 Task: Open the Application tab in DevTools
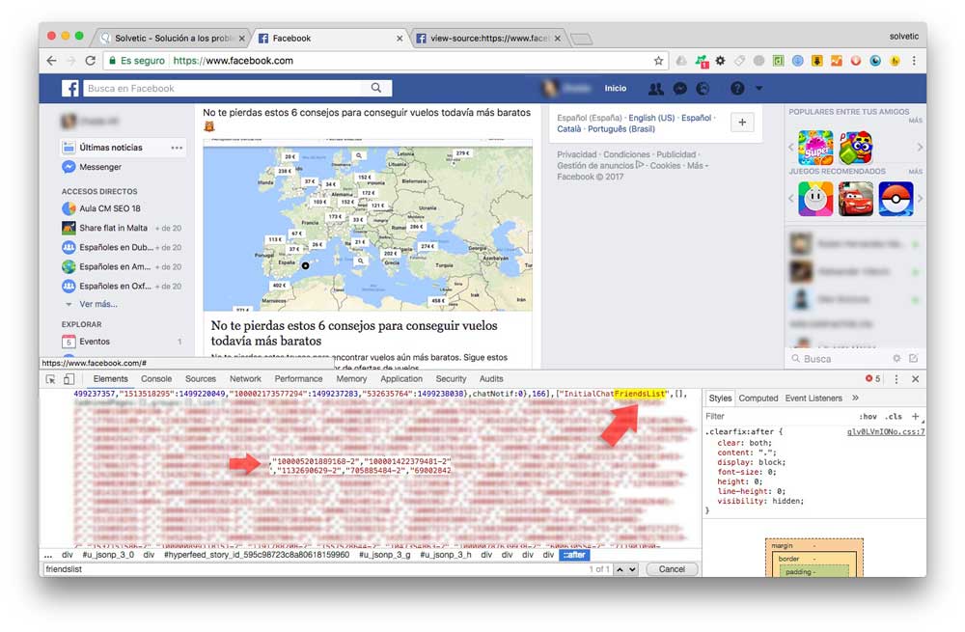tap(401, 379)
